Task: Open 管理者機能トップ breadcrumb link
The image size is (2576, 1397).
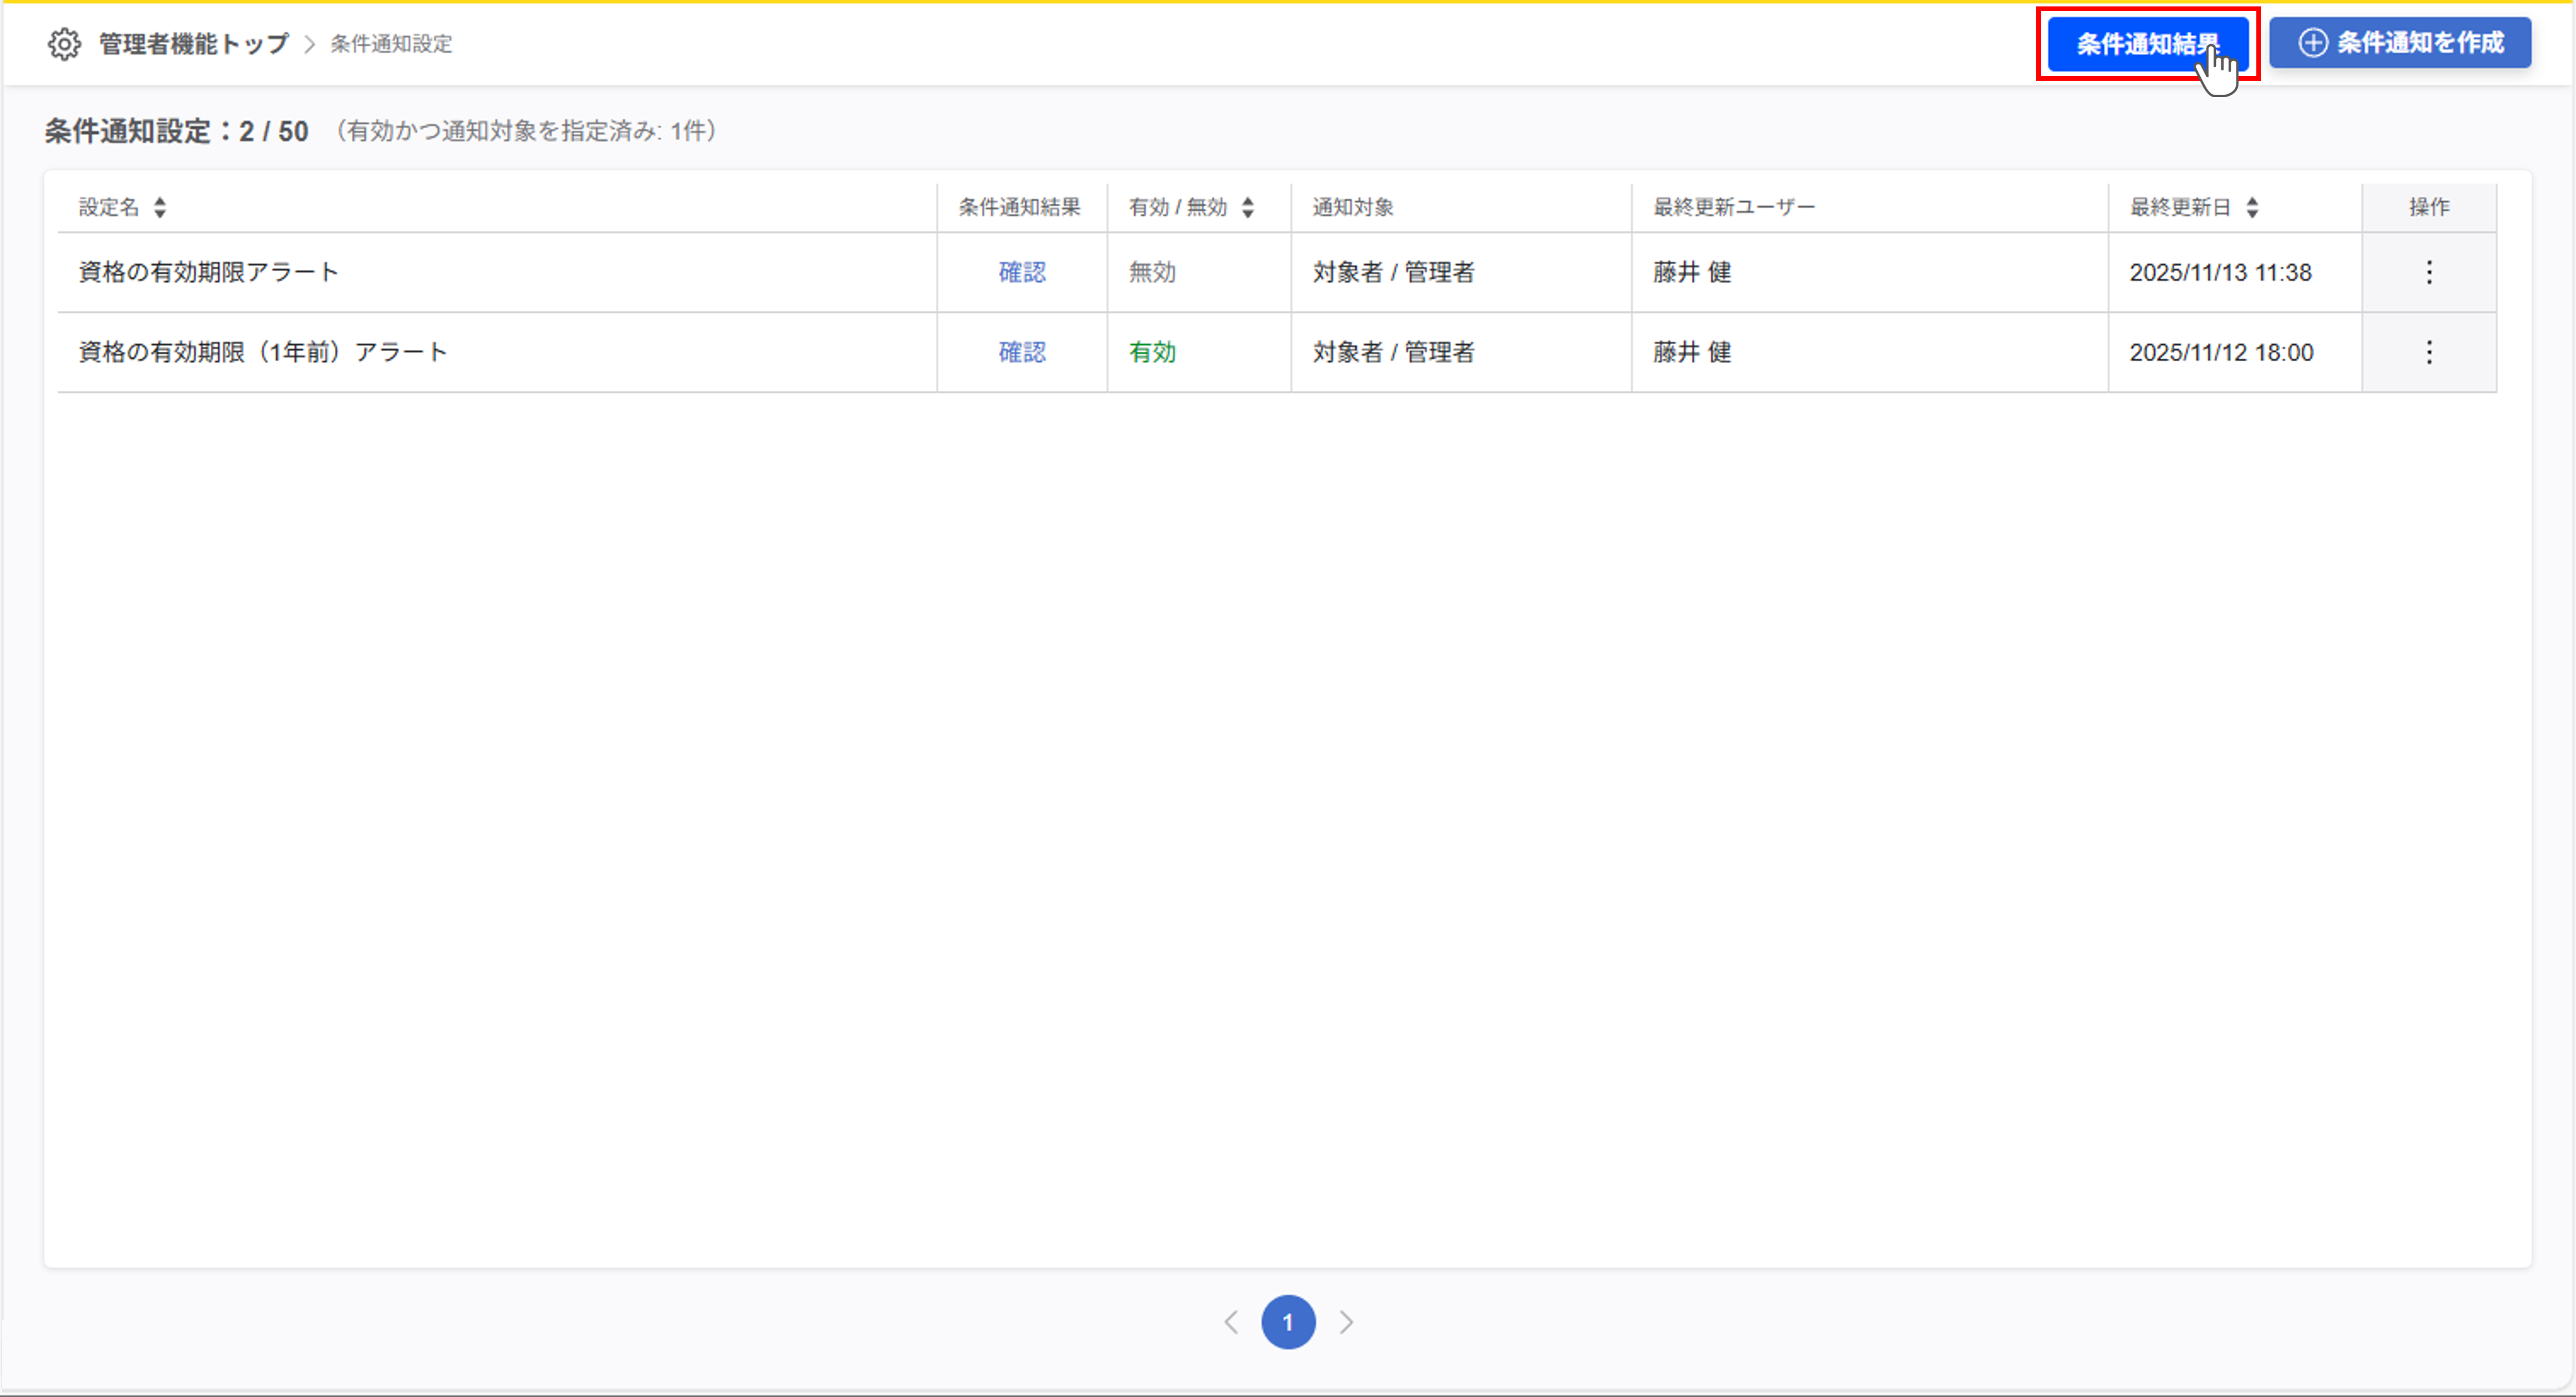Action: coord(193,44)
